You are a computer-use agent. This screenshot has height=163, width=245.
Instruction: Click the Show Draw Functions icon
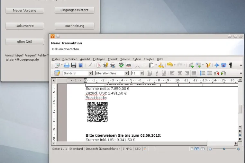[x=208, y=65]
